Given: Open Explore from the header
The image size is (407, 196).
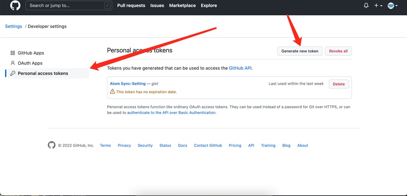Looking at the screenshot, I should (209, 6).
